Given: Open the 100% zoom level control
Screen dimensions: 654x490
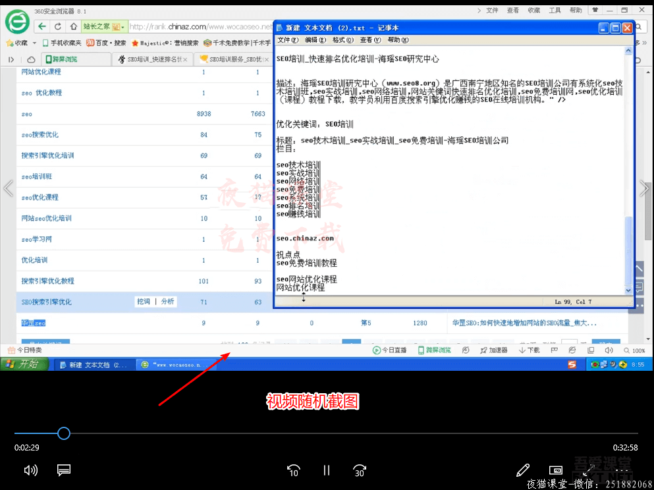Looking at the screenshot, I should pyautogui.click(x=634, y=351).
